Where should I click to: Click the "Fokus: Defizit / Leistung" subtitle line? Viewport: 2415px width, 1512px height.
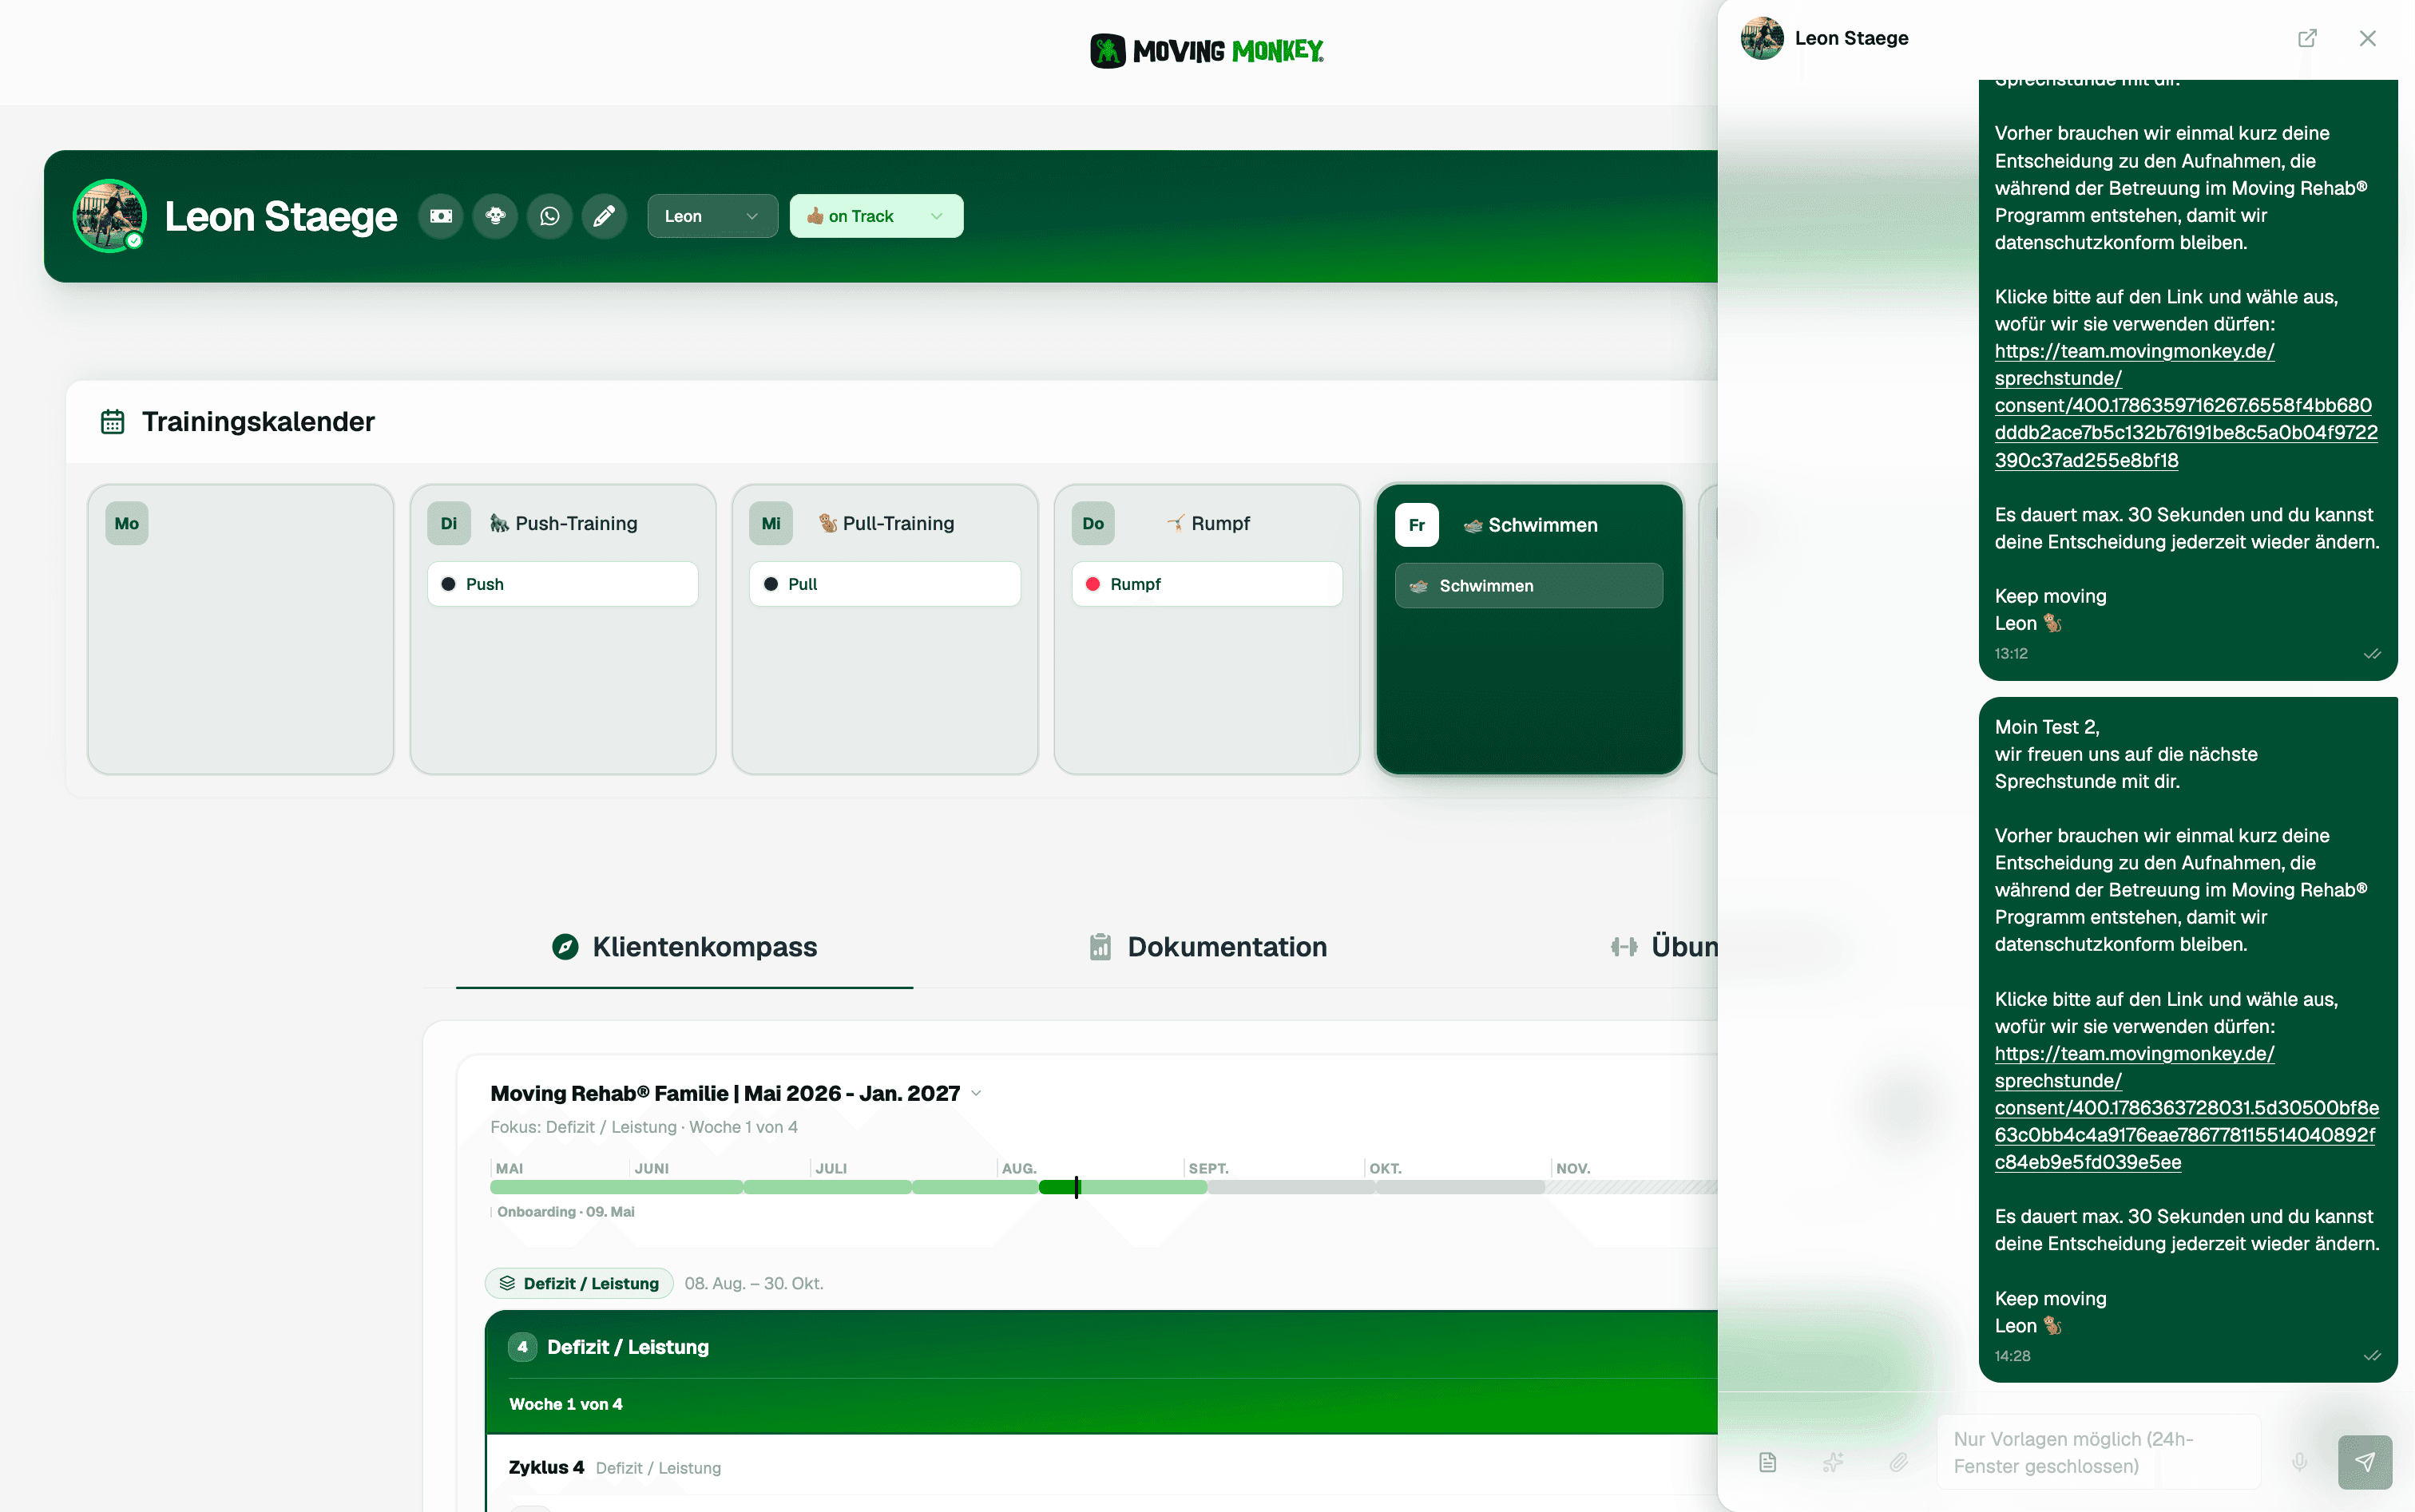coord(644,1127)
